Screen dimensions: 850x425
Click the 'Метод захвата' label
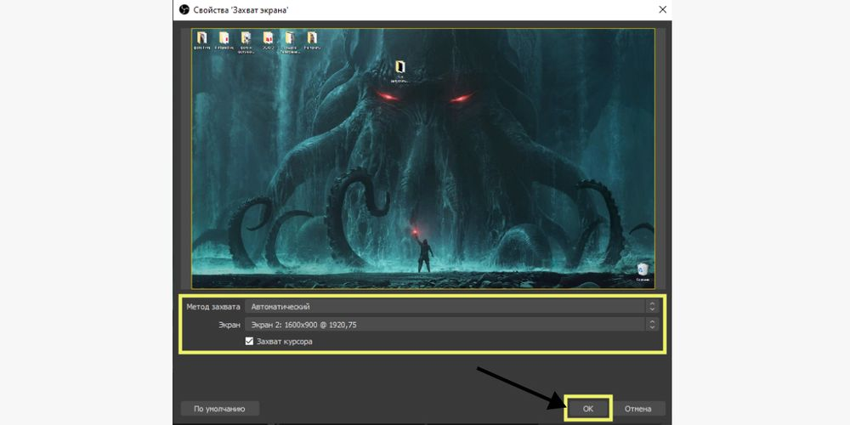tap(213, 307)
